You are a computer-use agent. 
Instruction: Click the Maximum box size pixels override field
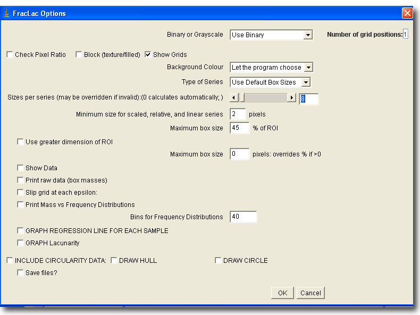(x=239, y=154)
